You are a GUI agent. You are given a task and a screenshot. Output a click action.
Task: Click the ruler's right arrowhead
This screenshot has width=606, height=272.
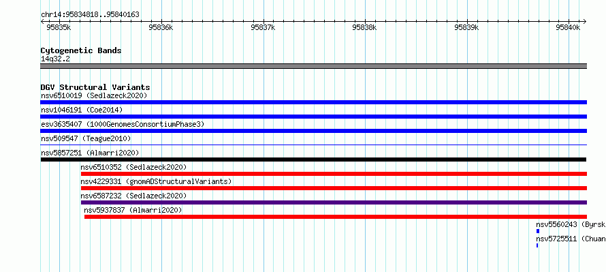(x=585, y=21)
